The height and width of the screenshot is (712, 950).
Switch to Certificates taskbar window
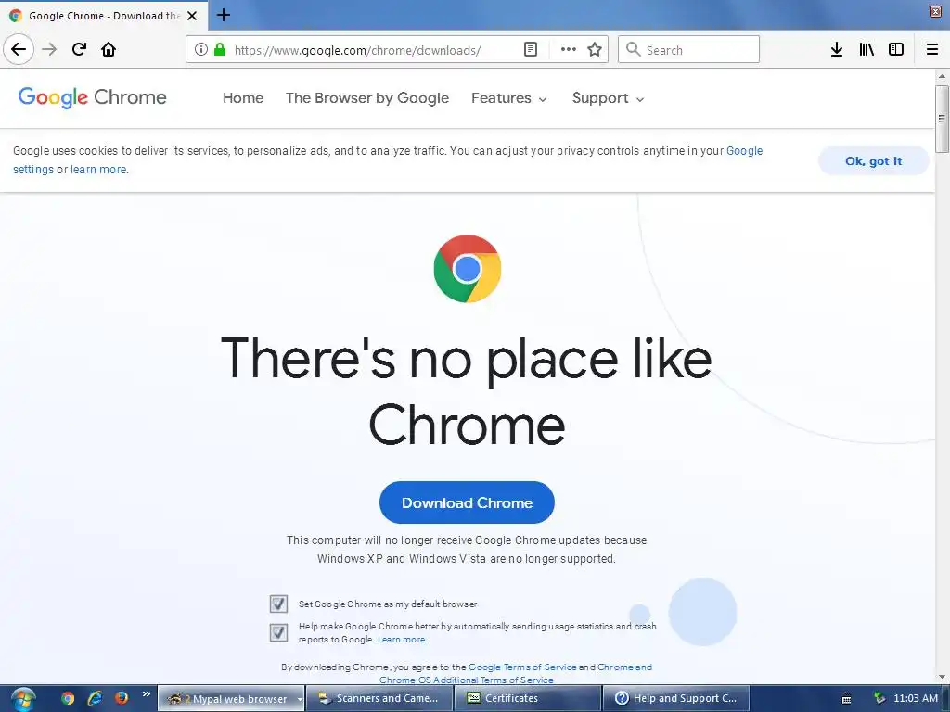[x=528, y=698]
